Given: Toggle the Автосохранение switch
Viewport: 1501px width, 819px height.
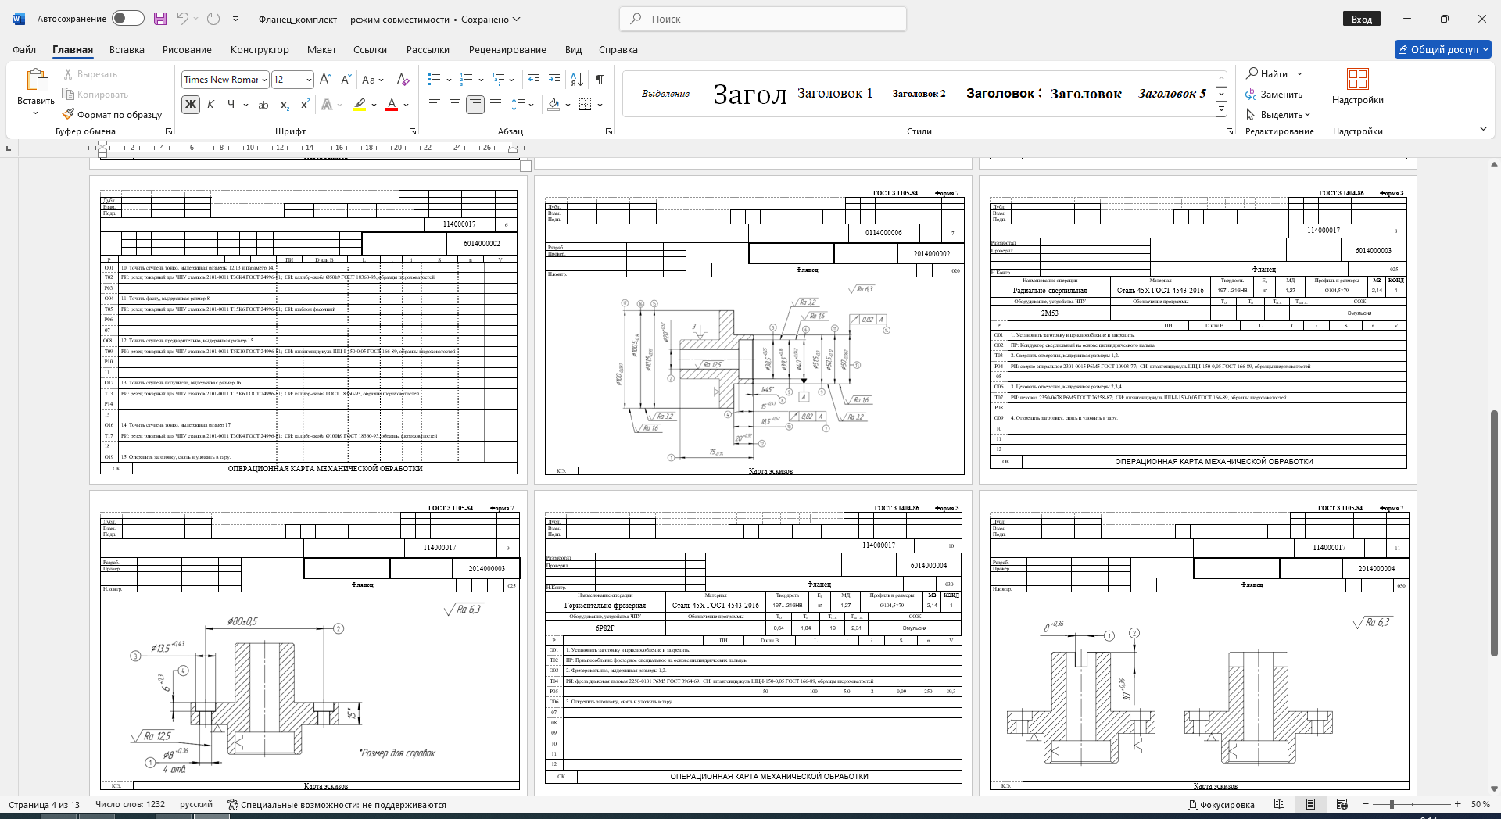Looking at the screenshot, I should (128, 19).
